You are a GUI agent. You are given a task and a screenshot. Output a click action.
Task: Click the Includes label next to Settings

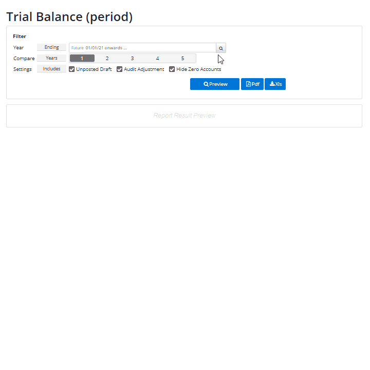[x=51, y=69]
